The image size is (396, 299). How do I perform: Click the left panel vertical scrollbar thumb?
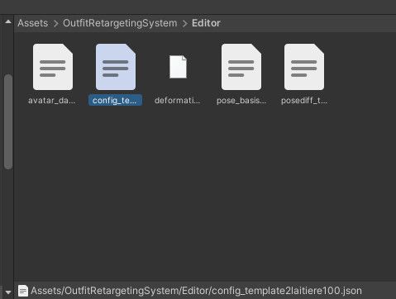[8, 121]
